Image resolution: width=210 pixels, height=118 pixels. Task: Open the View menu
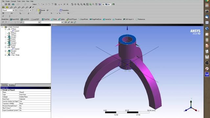(x=28, y=1)
